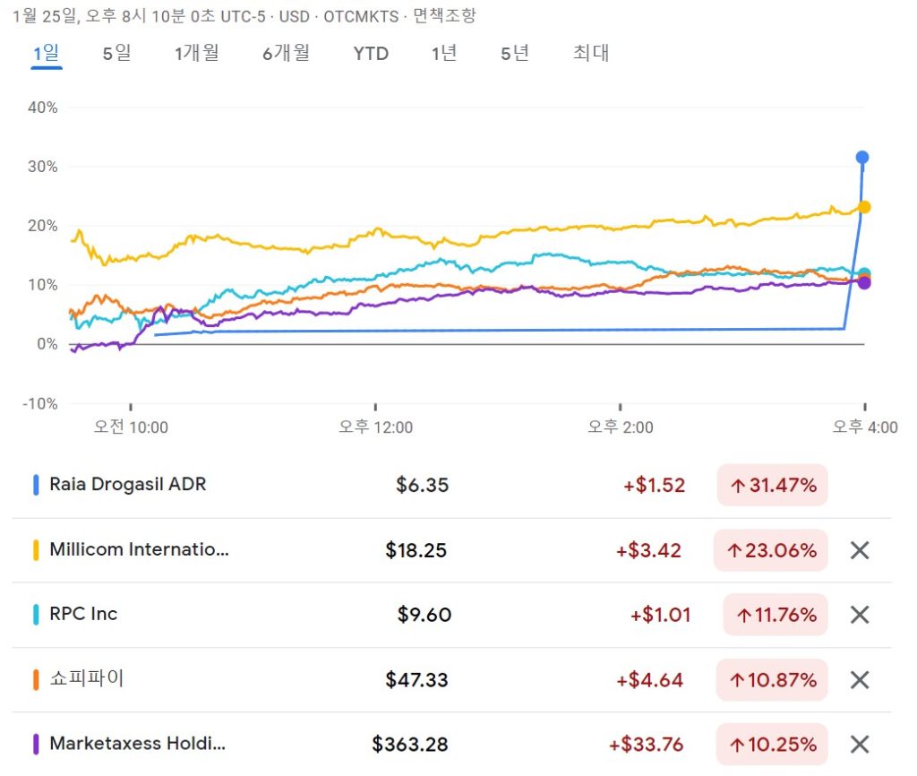Open the Raia Drogasil ADR stock

pos(127,485)
